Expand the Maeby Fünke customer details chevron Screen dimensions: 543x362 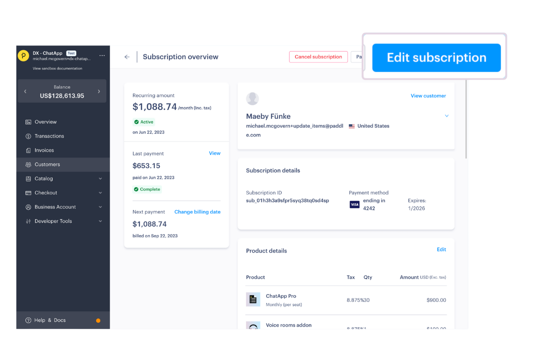point(447,116)
